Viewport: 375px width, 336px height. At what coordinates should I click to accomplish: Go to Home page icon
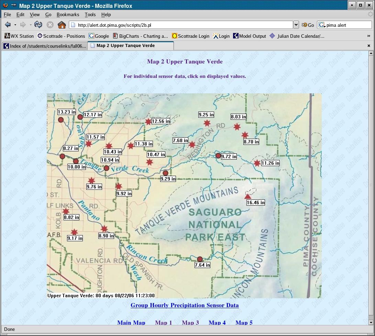point(62,25)
